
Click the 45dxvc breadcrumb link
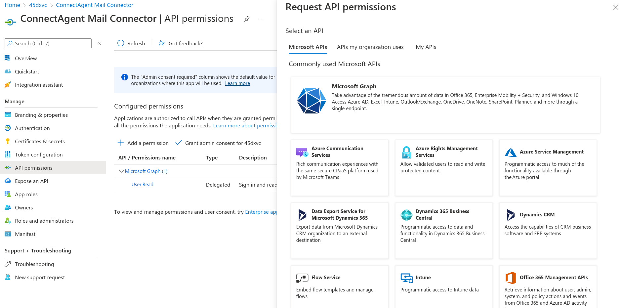click(x=38, y=5)
